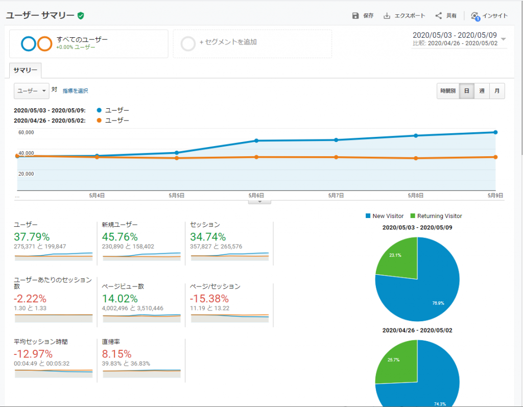This screenshot has height=407, width=523.
Task: Click the 平均セッション時間 sparkline chart
Action: pyautogui.click(x=53, y=373)
